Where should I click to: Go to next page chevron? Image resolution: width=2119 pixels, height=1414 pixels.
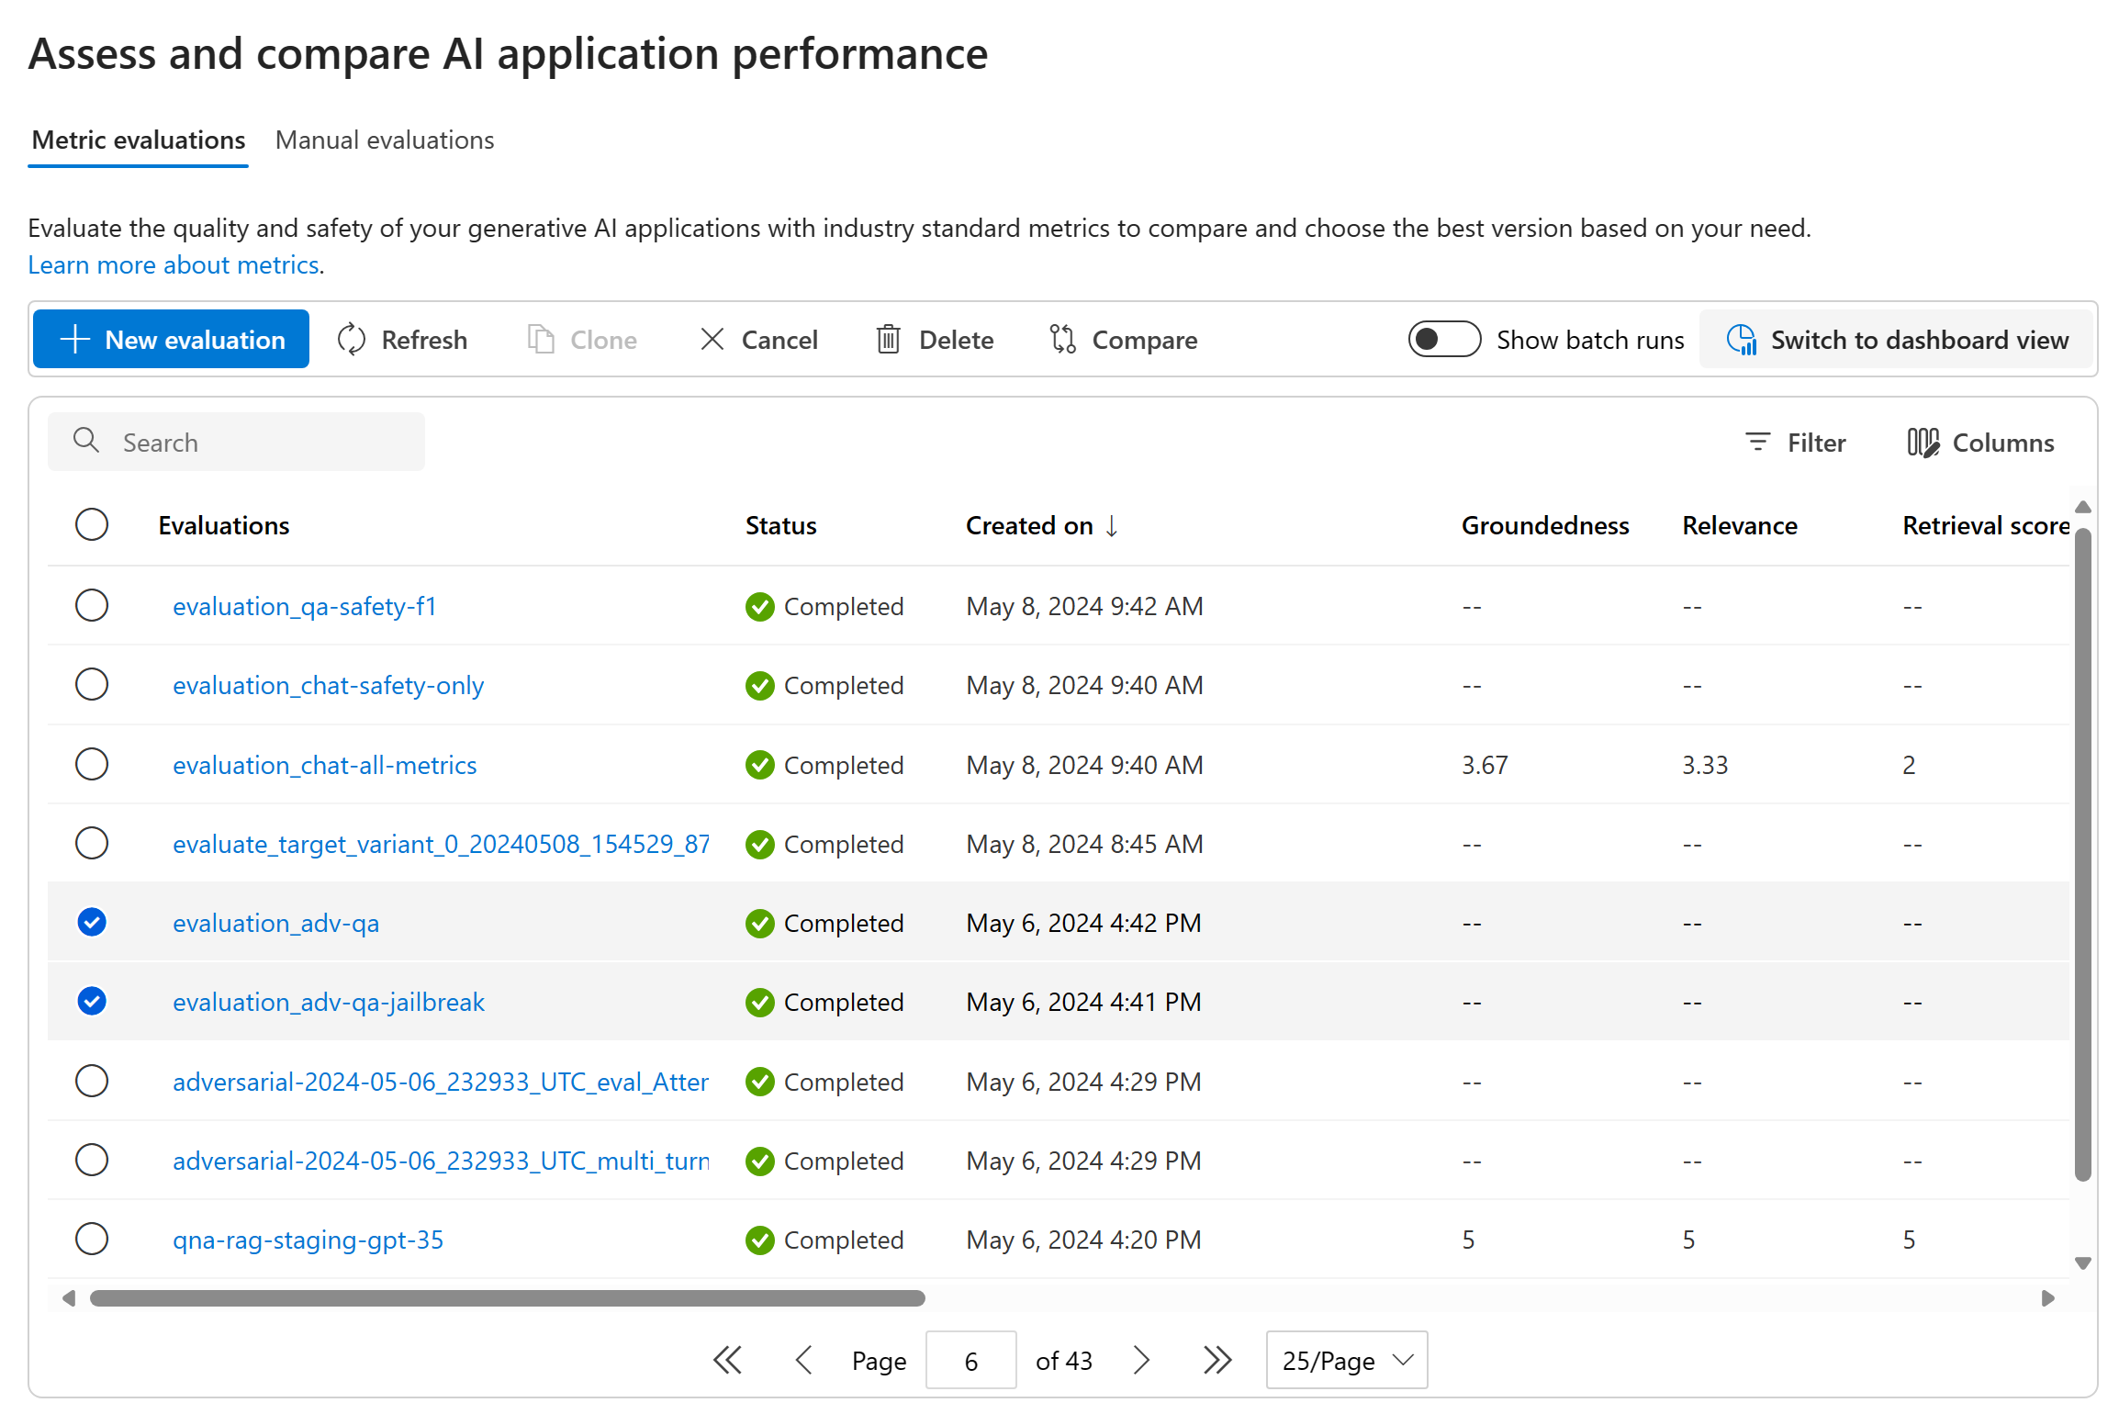[x=1141, y=1360]
